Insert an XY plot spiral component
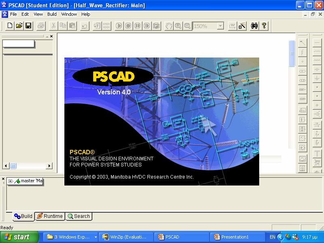Viewport: 324px width, 243px height. click(x=303, y=168)
